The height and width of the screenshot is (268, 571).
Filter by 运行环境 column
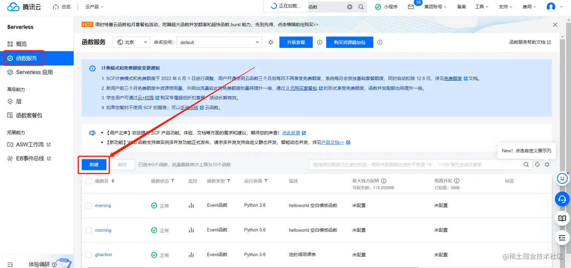pyautogui.click(x=266, y=181)
